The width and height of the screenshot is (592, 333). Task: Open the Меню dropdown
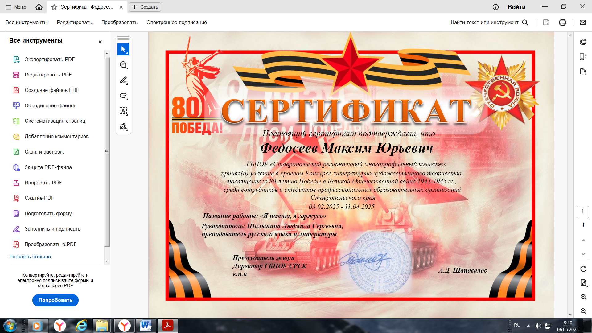point(16,7)
